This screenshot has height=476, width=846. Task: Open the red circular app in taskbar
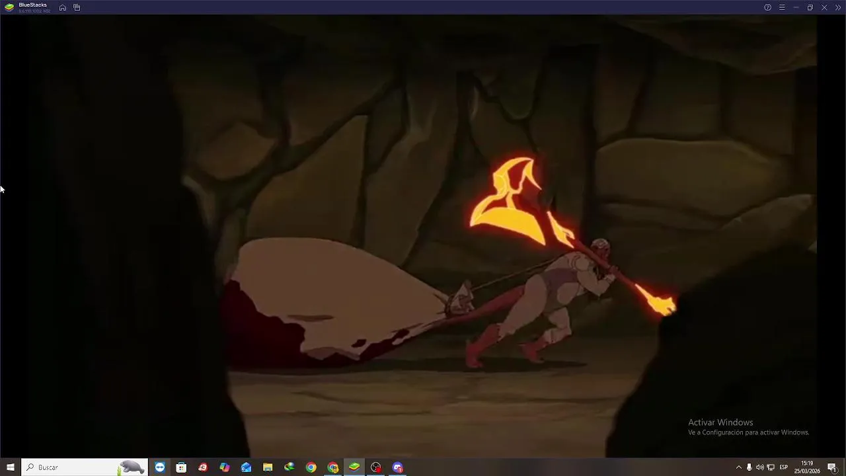203,467
